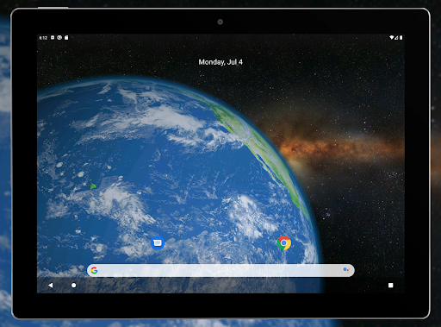Open the Messages app
This screenshot has height=327, width=441.
coord(158,243)
